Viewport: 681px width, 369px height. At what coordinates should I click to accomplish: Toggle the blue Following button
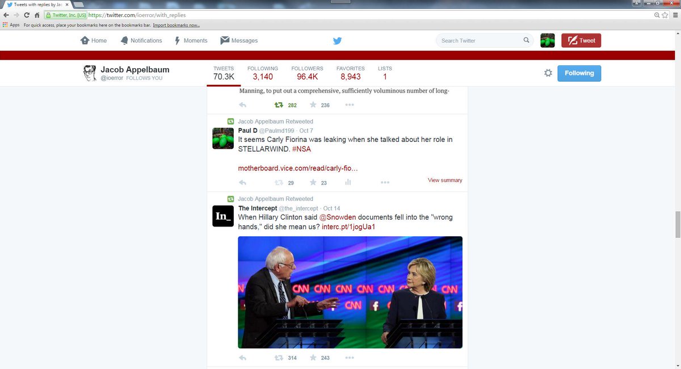(x=579, y=73)
